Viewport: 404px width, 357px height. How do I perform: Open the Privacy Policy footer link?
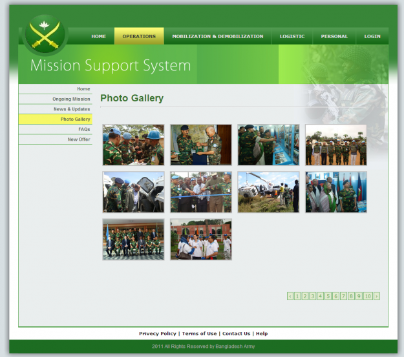pyautogui.click(x=157, y=334)
